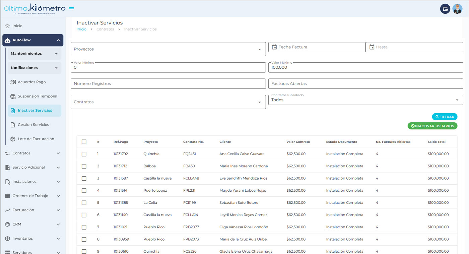The image size is (469, 254).
Task: Open Gestion Servicios document icon
Action: [x=13, y=125]
